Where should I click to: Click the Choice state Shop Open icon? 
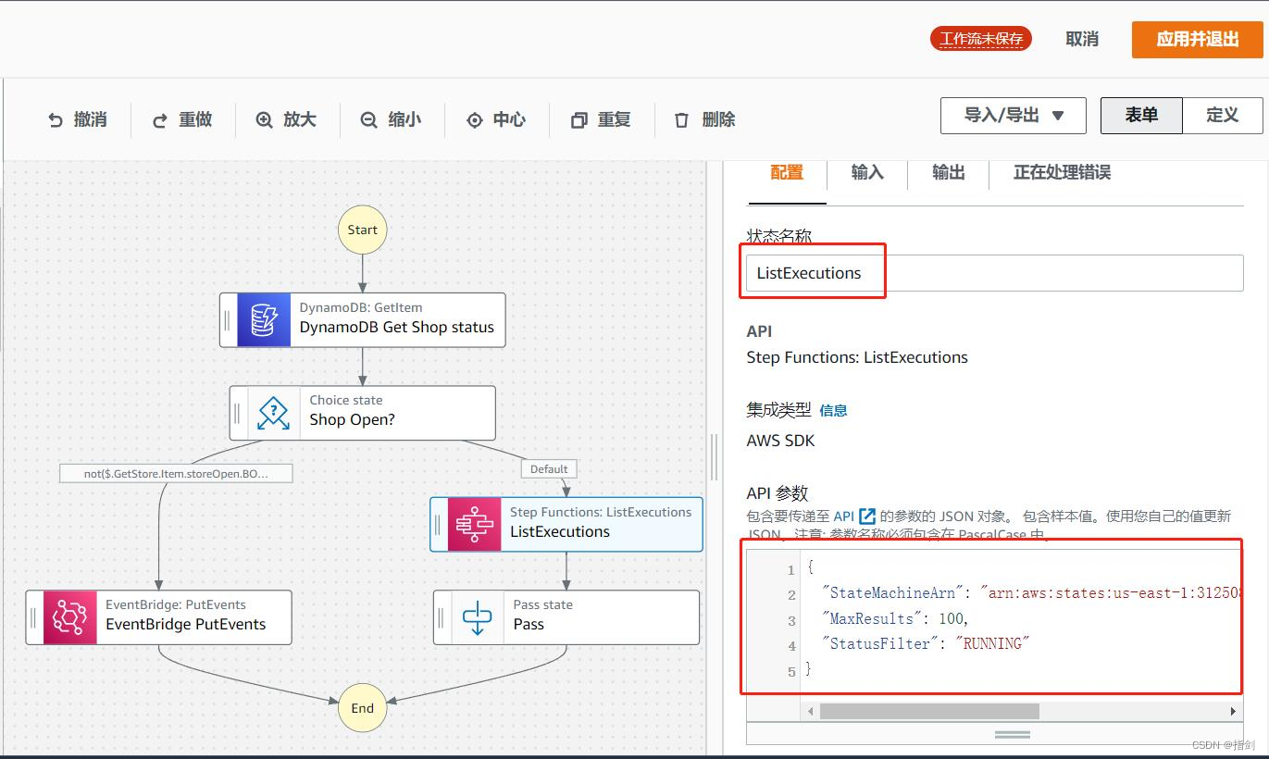(274, 413)
